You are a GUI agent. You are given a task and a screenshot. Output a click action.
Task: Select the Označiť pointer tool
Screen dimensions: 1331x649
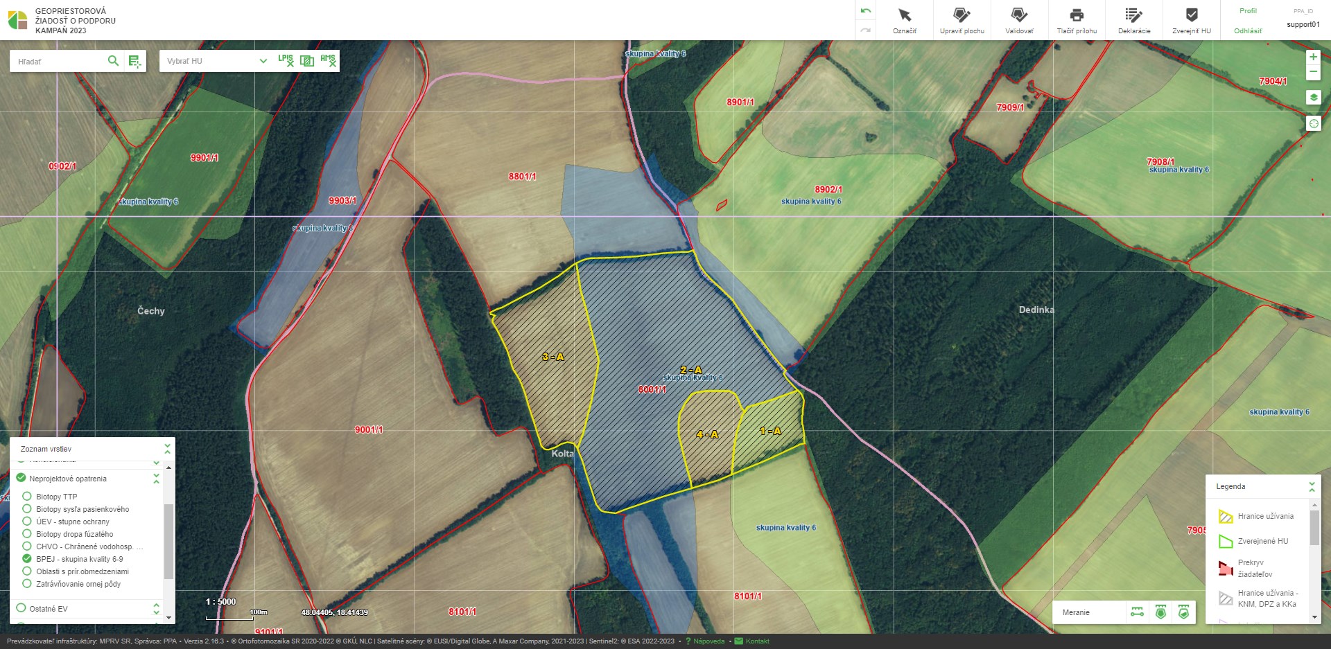coord(904,20)
